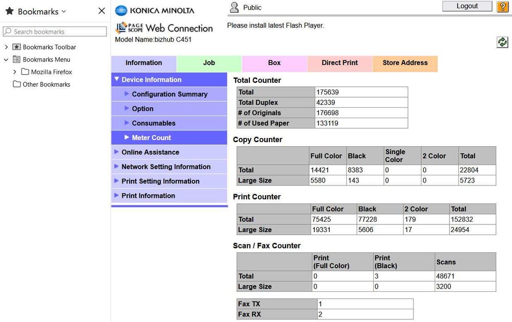Collapse the Bookmarks Menu tree node

[x=6, y=60]
